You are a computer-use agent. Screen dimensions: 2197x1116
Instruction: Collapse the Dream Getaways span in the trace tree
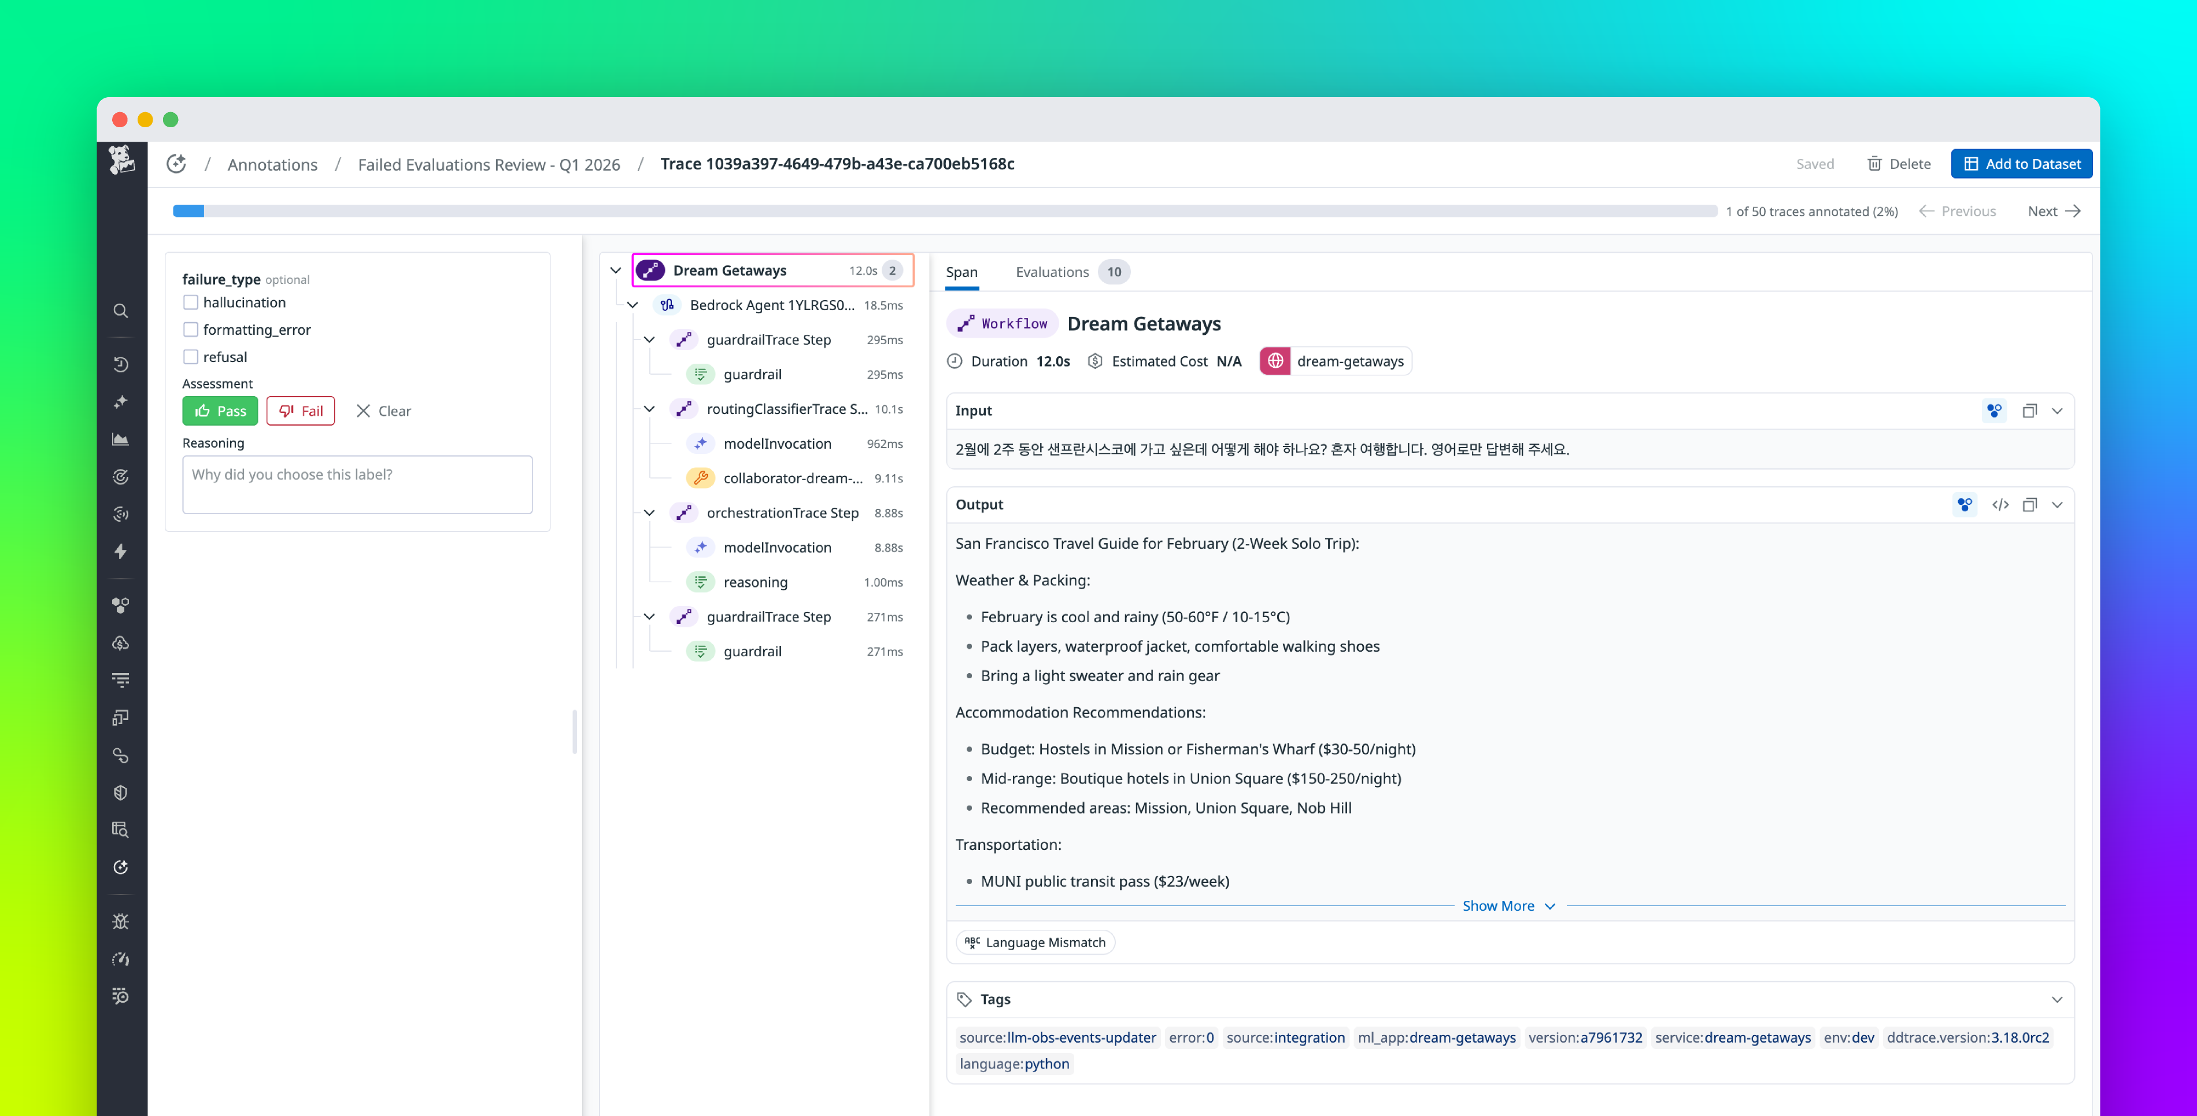(616, 269)
